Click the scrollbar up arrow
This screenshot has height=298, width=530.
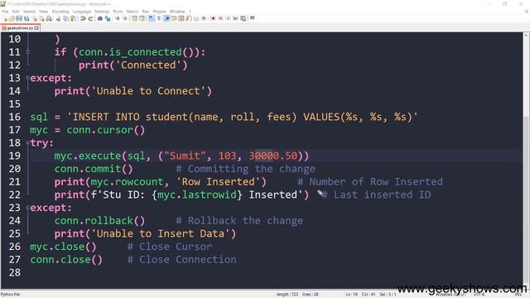click(527, 35)
